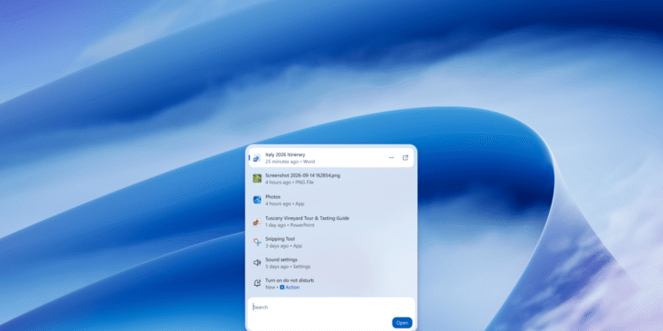Open the more options ellipsis for Italy 2026 Itinerary
The height and width of the screenshot is (331, 663).
click(391, 158)
